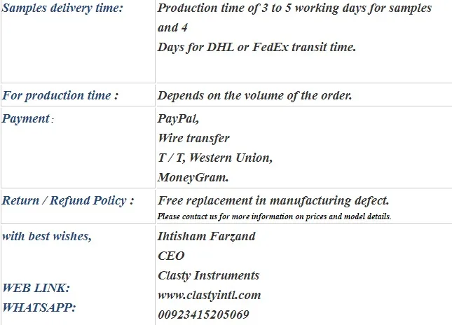This screenshot has width=452, height=325.
Task: Click the 'WHATSAPP:' label
Action: [39, 307]
